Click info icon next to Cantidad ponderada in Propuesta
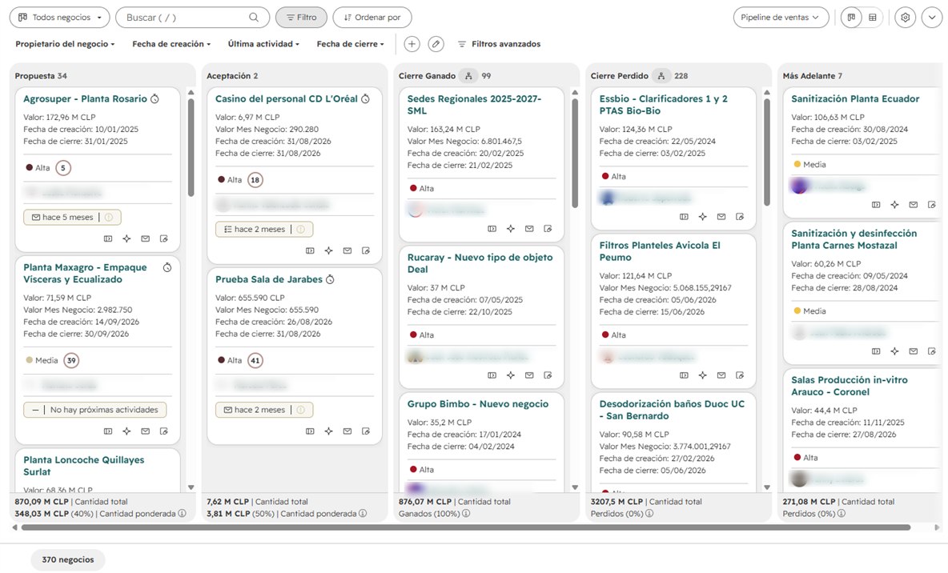The height and width of the screenshot is (573, 948). tap(182, 514)
